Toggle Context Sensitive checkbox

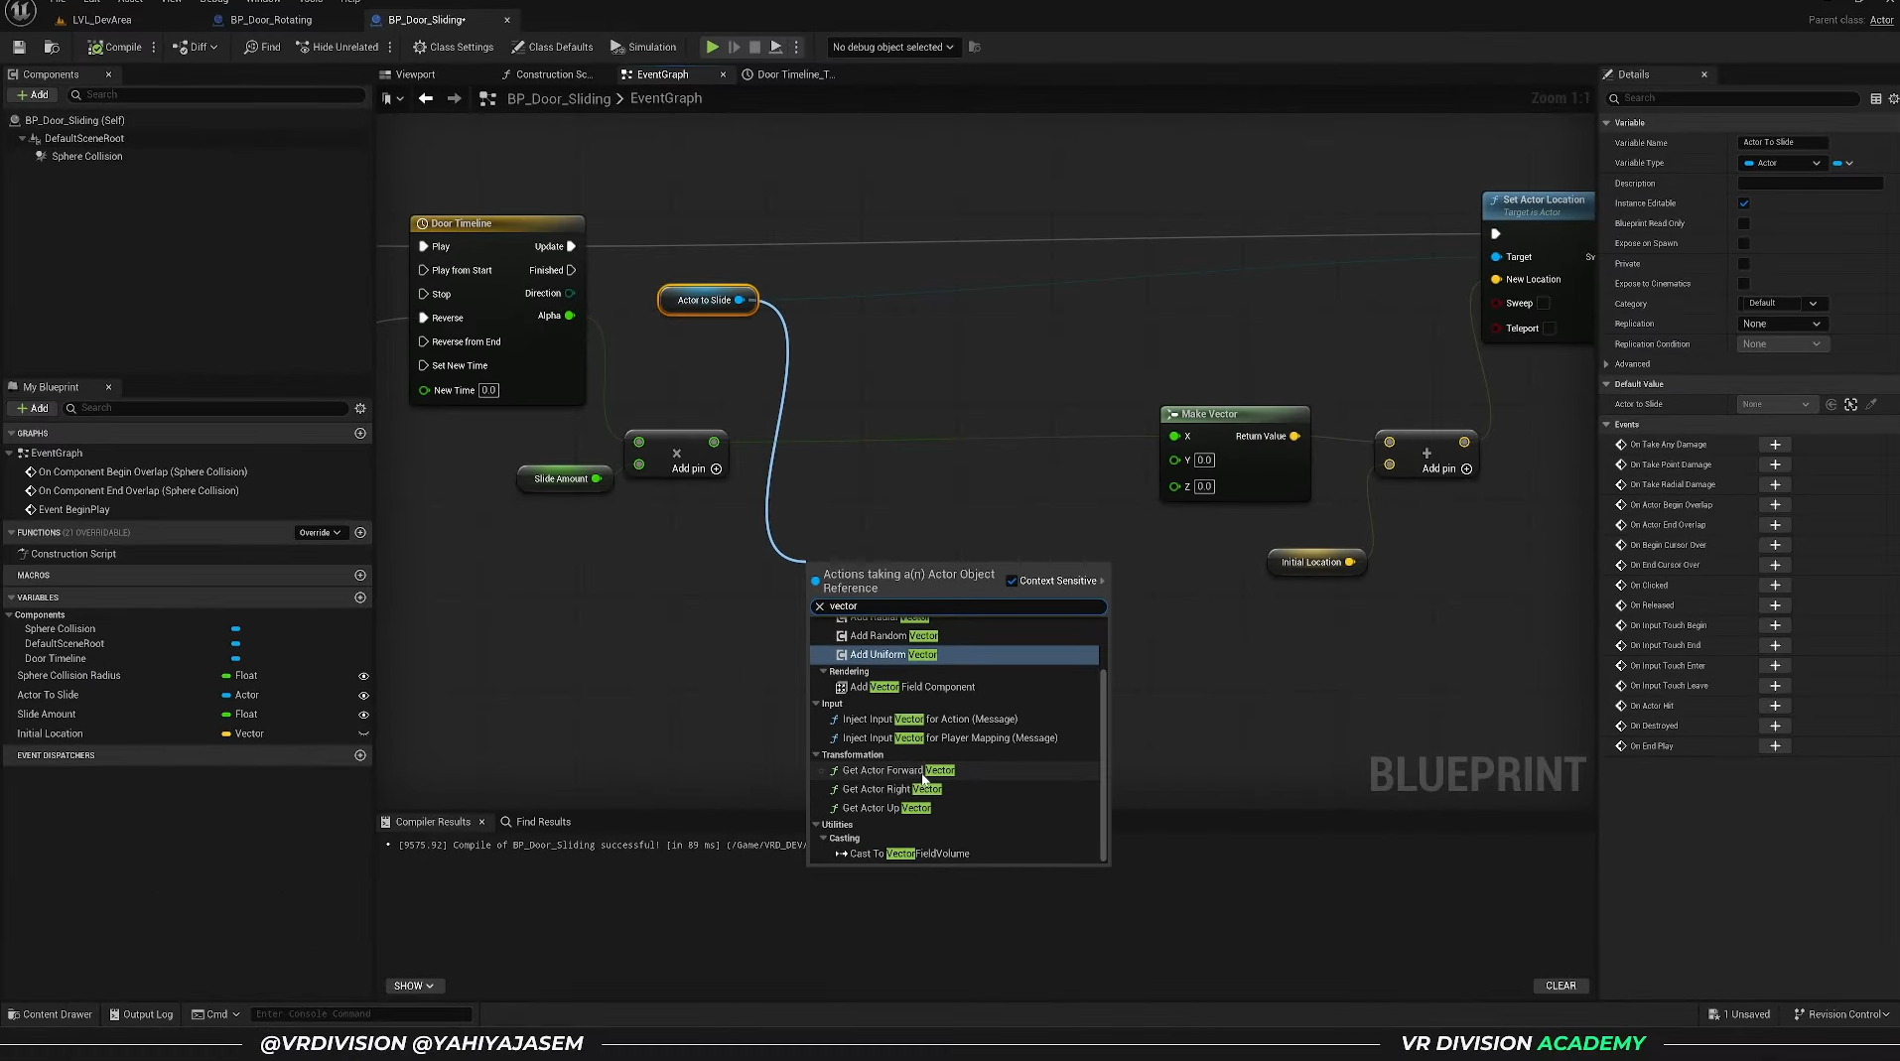1012,581
